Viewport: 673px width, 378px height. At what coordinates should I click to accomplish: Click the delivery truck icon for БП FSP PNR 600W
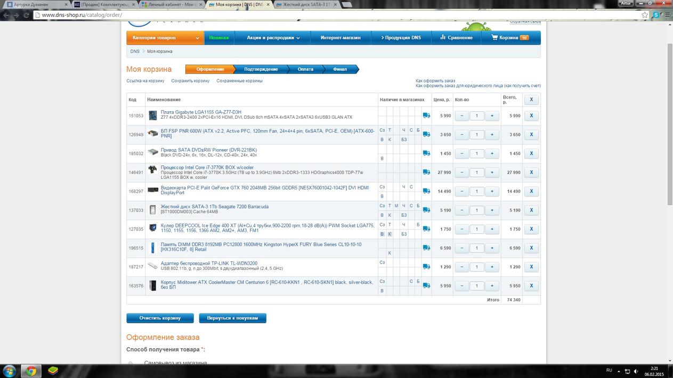(426, 134)
